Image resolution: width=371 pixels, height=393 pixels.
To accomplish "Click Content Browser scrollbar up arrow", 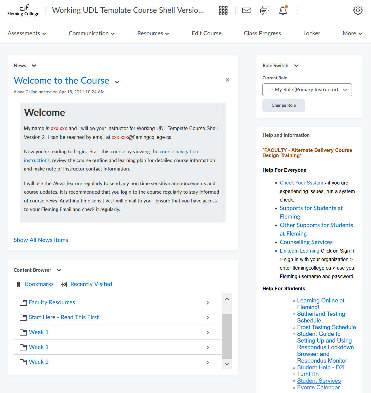I will [227, 299].
